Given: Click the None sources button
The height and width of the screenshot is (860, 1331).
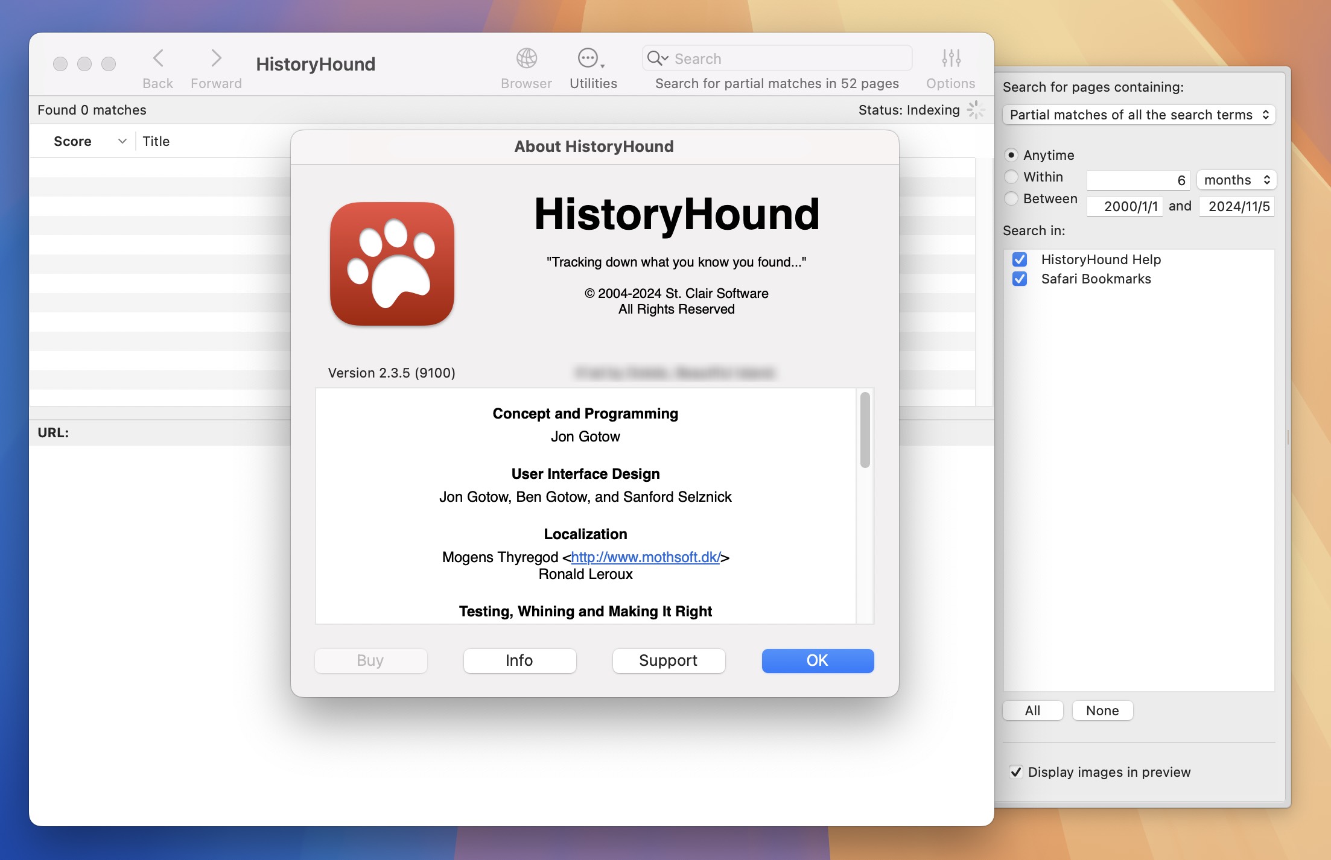Looking at the screenshot, I should (1102, 710).
